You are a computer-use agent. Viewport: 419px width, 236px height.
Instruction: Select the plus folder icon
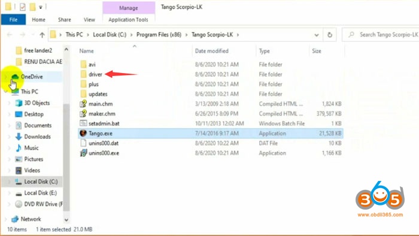click(83, 84)
